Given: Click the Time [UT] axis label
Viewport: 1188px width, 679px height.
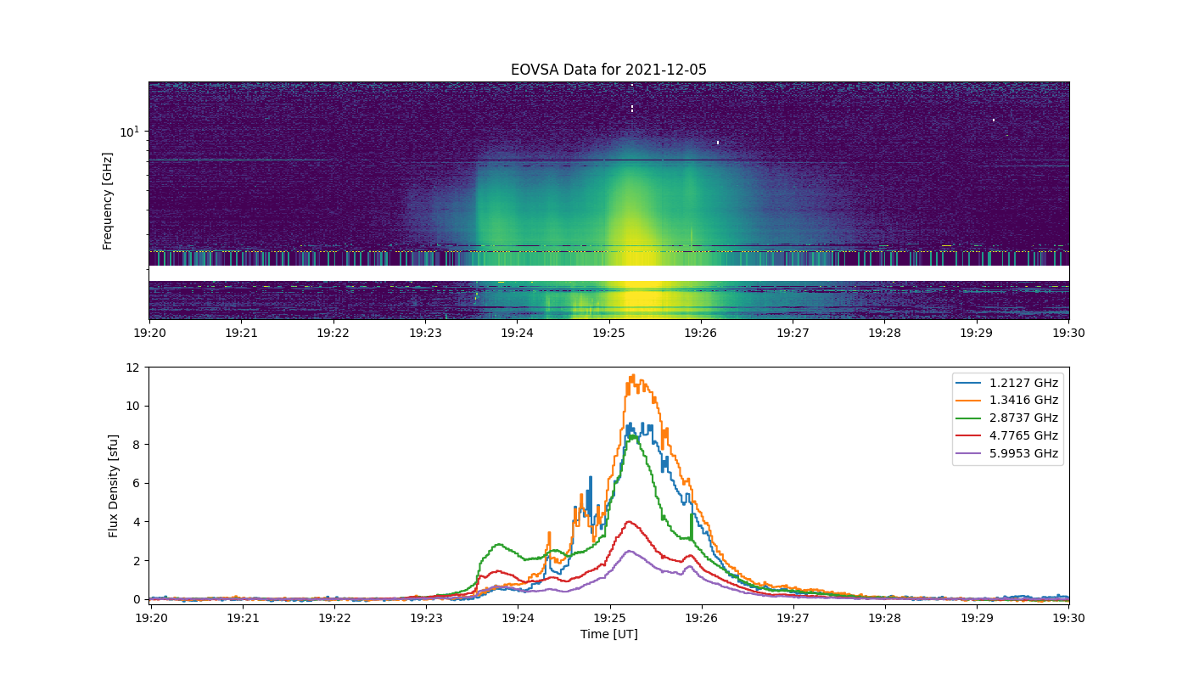Looking at the screenshot, I should click(x=608, y=634).
